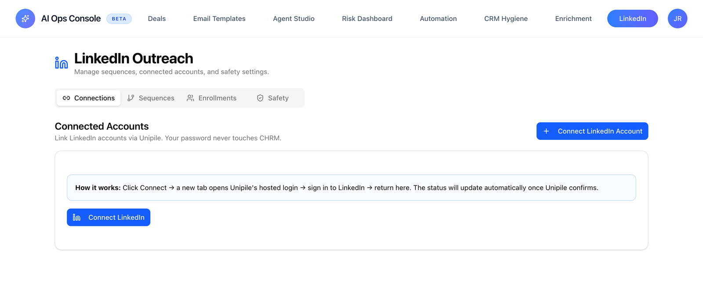Click the 'How it works:' info banner
Screen dimensions: 703x307
tap(351, 188)
